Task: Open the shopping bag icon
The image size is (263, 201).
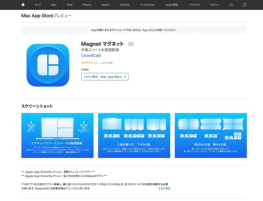Action: click(245, 5)
